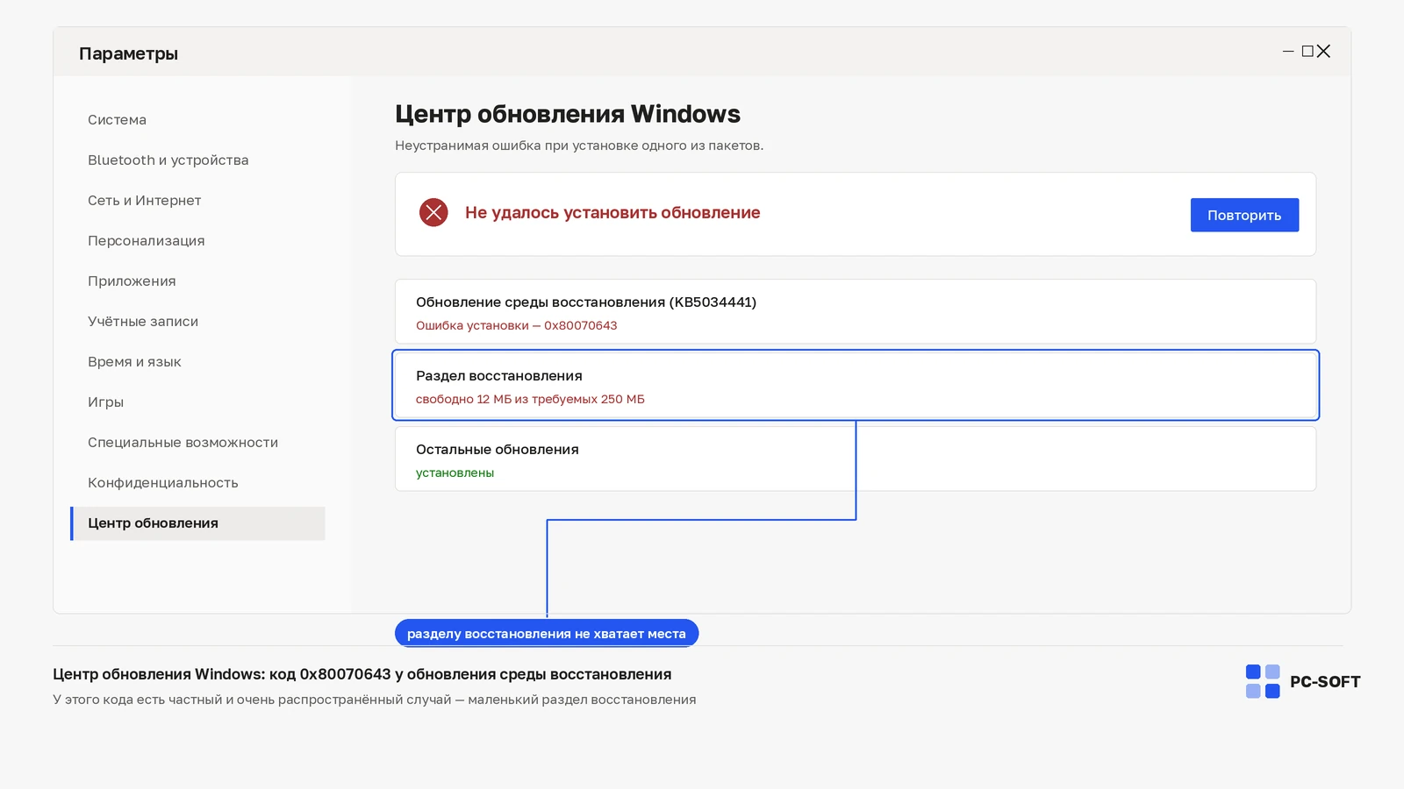Image resolution: width=1404 pixels, height=789 pixels.
Task: Click the свободно 12 МБ status text
Action: click(530, 399)
